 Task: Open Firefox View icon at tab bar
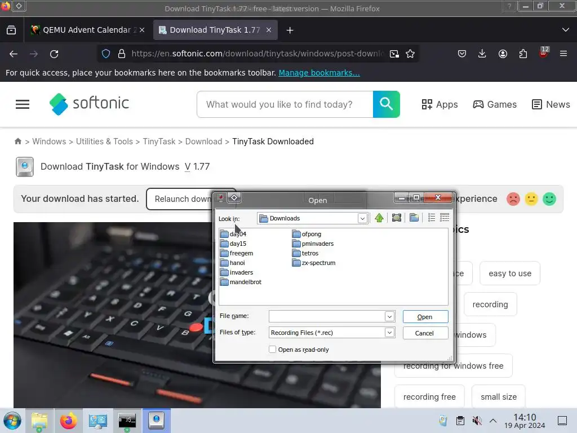click(11, 30)
